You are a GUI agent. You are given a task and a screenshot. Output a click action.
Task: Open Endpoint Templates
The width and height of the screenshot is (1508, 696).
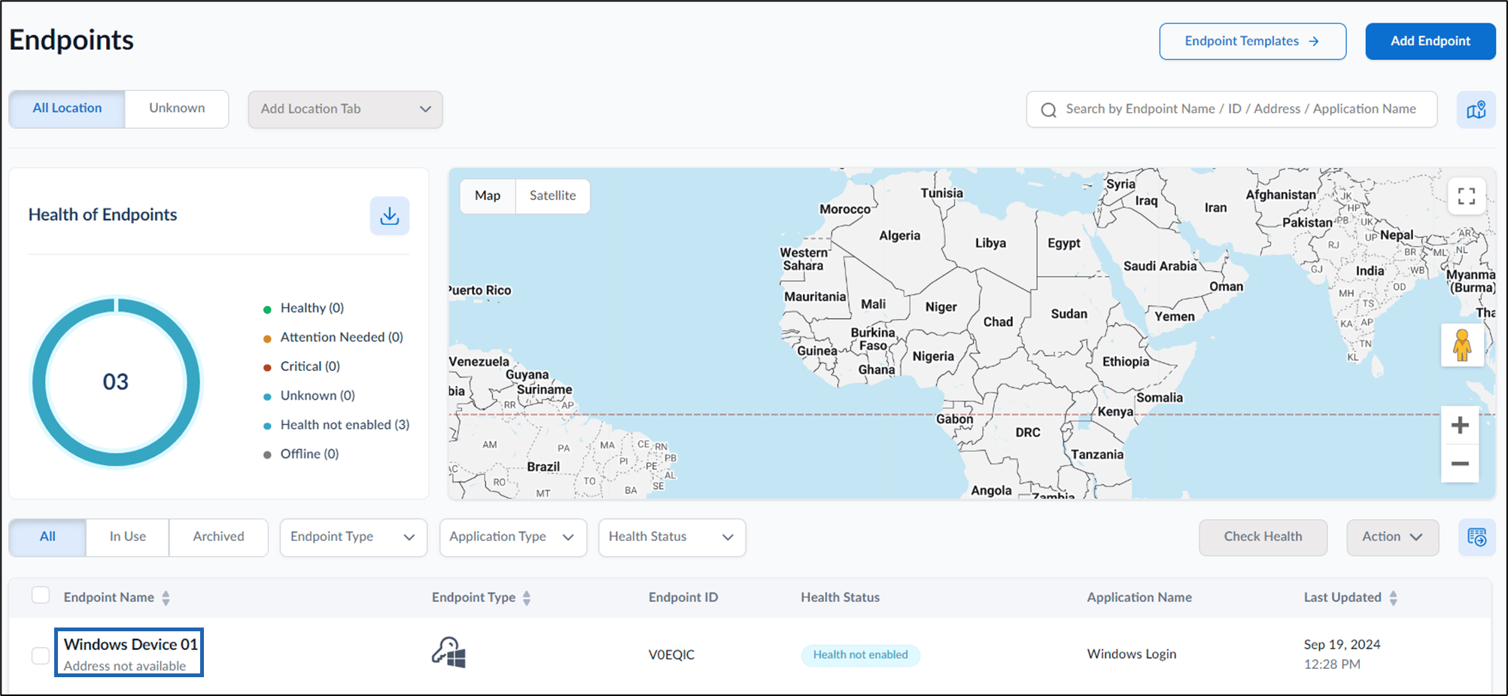[1252, 41]
